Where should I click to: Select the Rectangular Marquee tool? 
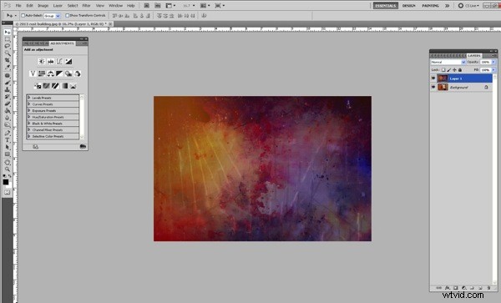click(x=7, y=39)
